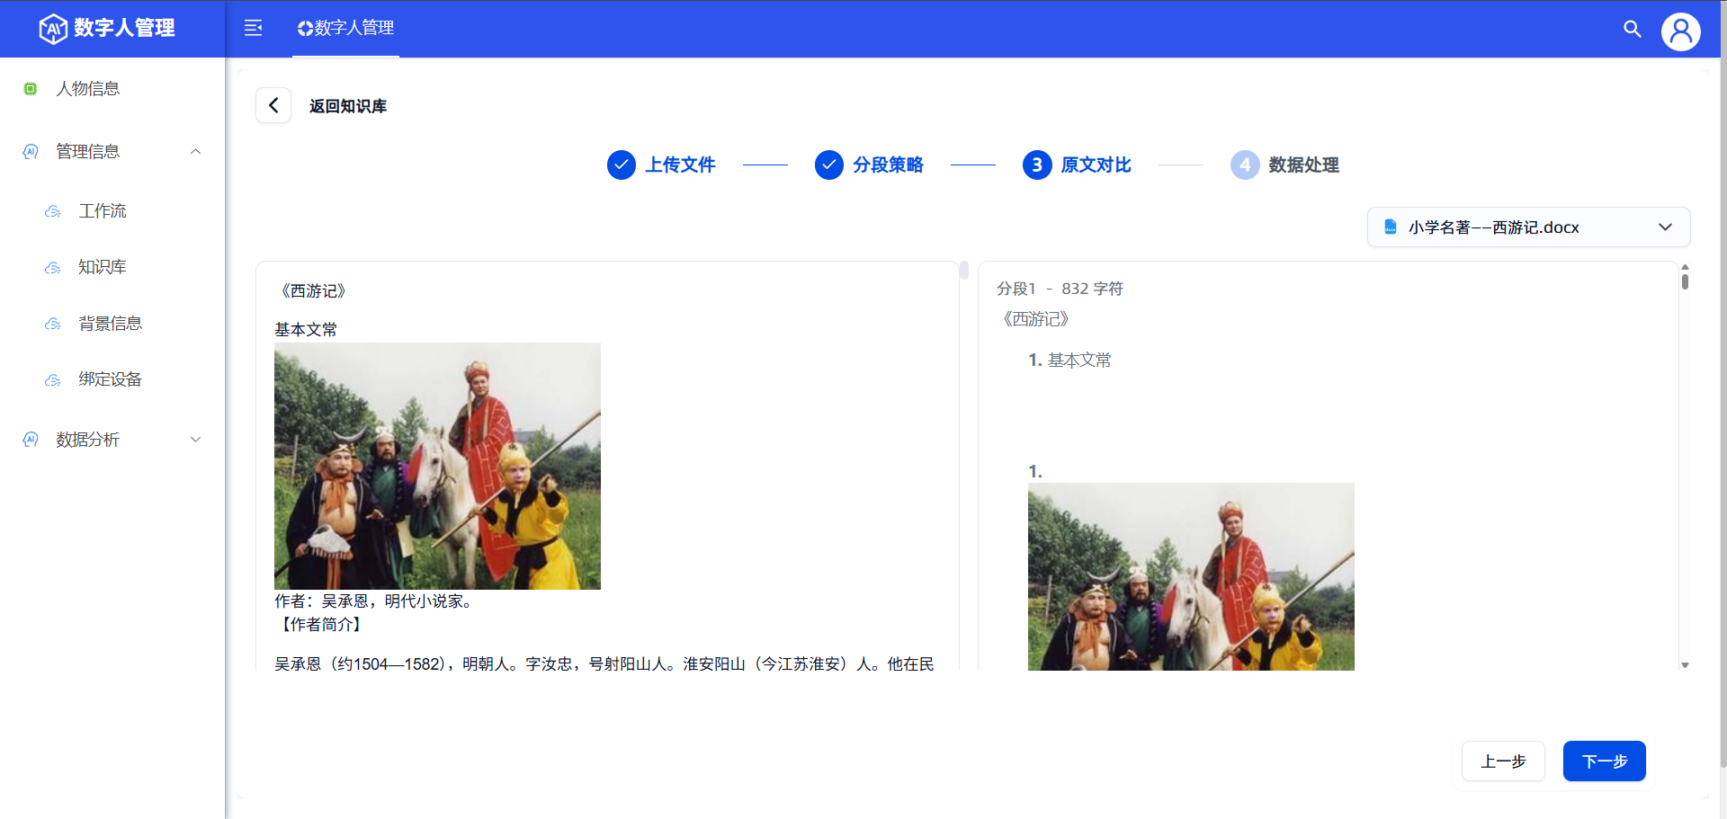Screen dimensions: 1727x819
Task: Open the search magnifier icon
Action: [x=1633, y=29]
